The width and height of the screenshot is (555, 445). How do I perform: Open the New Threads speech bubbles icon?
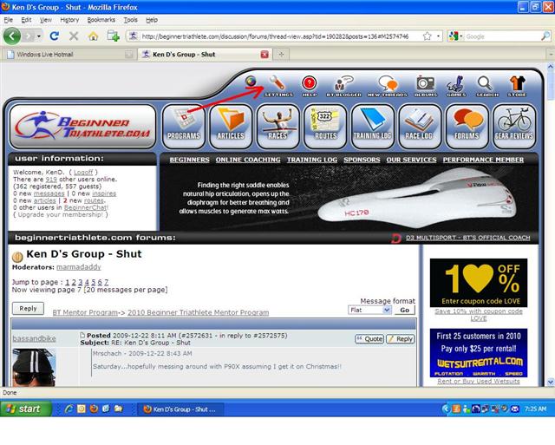pos(388,86)
